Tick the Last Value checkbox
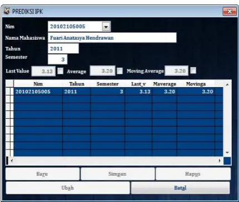 pyautogui.click(x=60, y=71)
